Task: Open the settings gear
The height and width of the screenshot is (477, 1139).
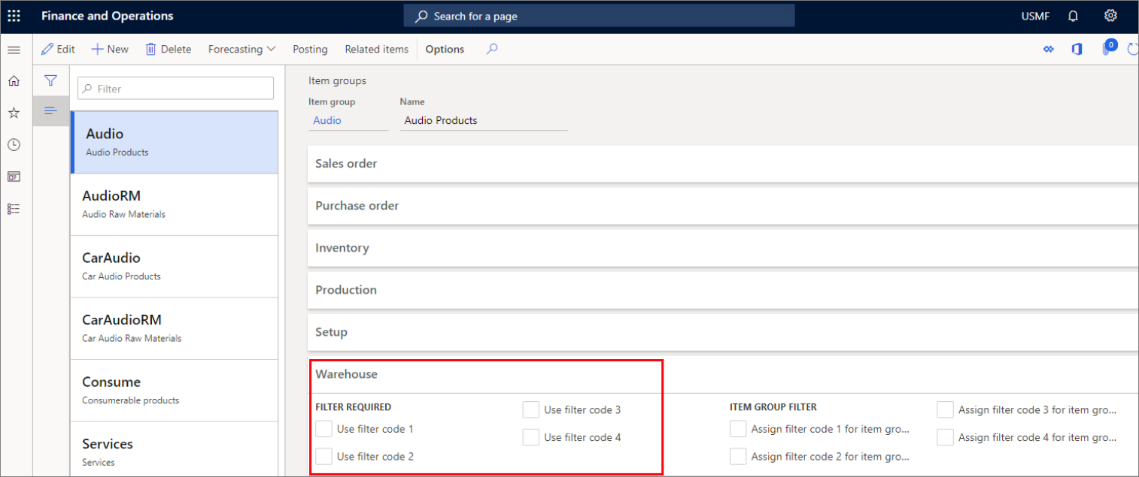Action: pos(1110,16)
